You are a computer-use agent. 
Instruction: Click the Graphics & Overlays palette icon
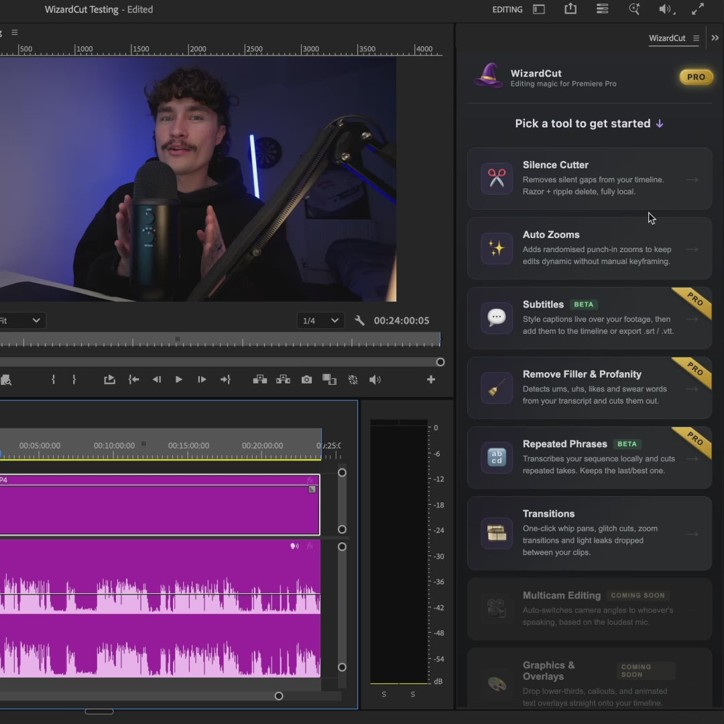point(496,684)
